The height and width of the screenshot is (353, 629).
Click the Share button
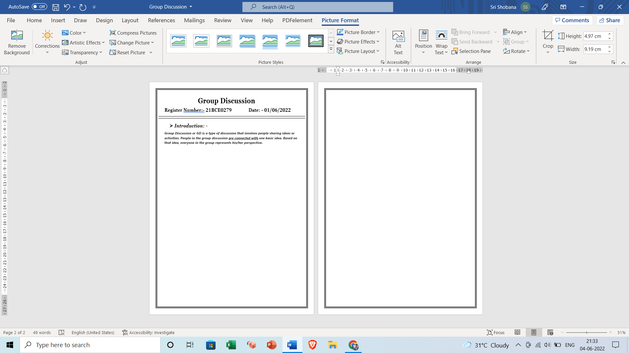610,20
